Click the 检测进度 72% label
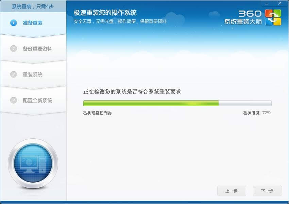This screenshot has height=204, width=289. [x=257, y=113]
